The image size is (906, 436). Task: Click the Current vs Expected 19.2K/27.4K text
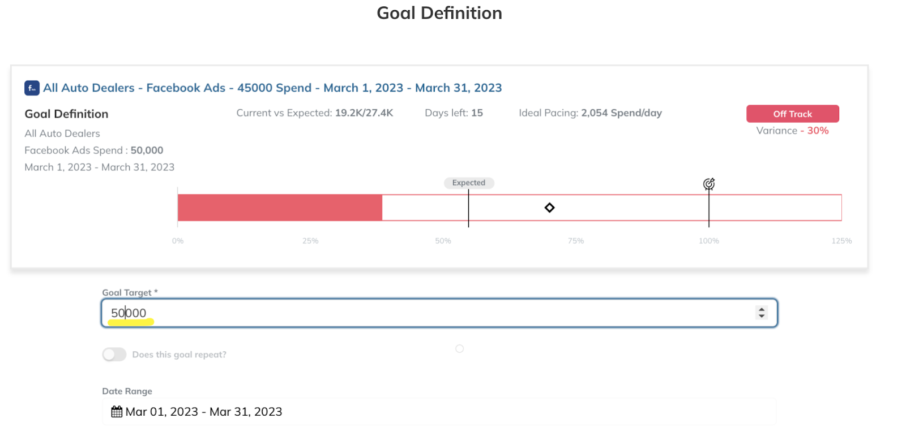[314, 113]
